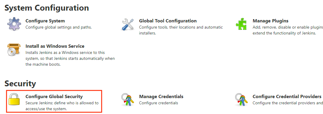
Task: Open Global Tool Configuration heading
Action: tap(168, 21)
